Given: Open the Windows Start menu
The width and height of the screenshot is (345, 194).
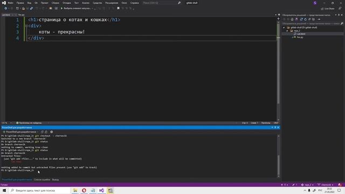Looking at the screenshot, I should click(x=4, y=190).
